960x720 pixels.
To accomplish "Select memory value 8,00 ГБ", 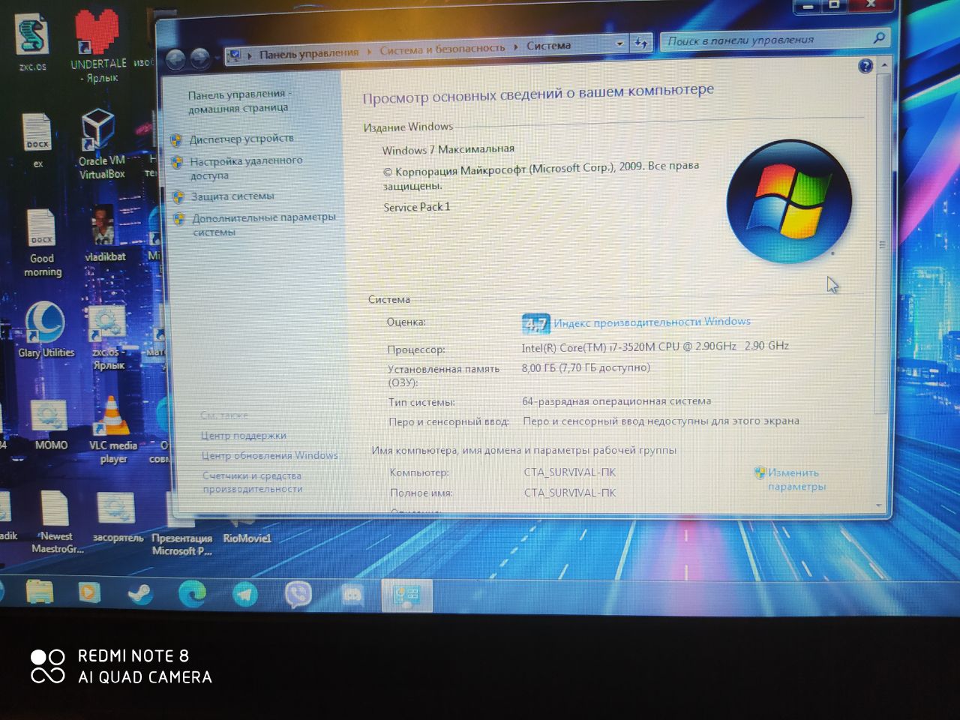I will point(586,367).
